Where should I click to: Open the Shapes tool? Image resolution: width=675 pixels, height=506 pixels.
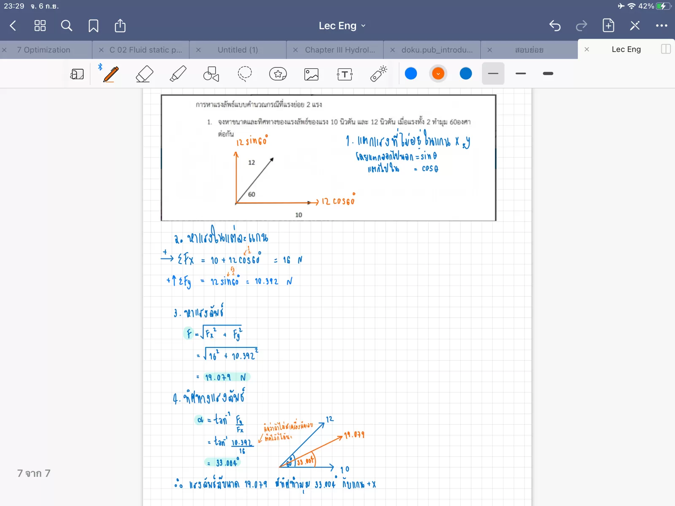211,74
